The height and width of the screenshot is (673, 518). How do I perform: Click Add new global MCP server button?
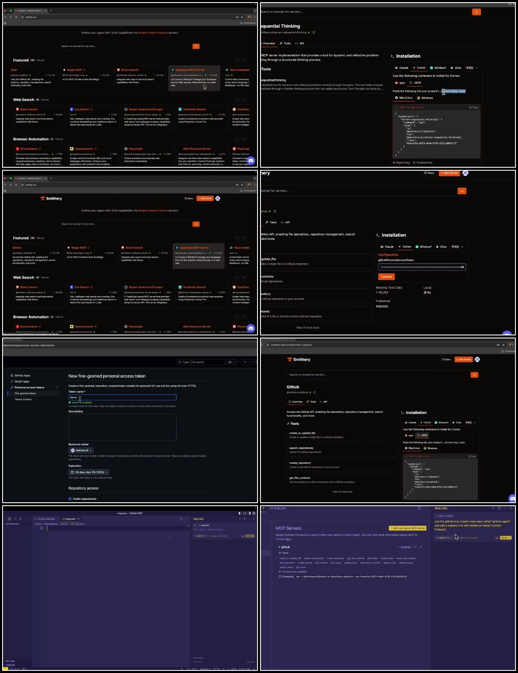[x=408, y=528]
